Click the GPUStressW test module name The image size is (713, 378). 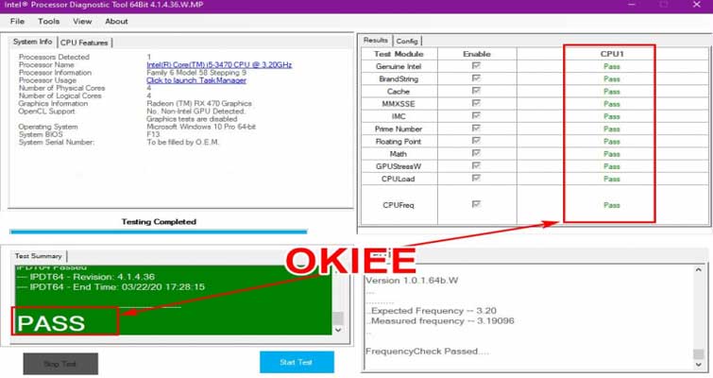[399, 166]
